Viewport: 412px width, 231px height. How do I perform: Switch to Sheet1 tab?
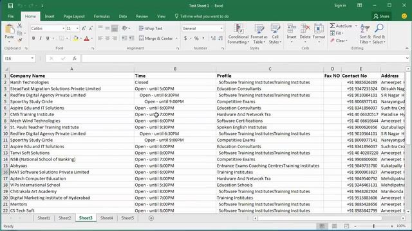[44, 218]
